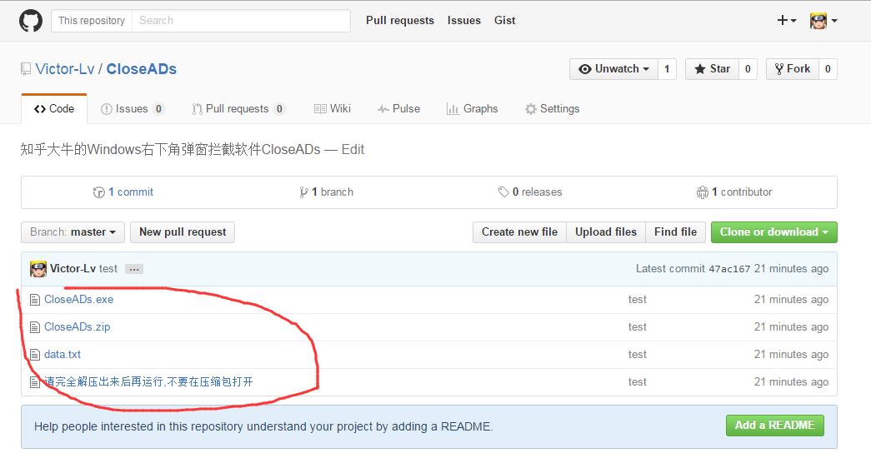
Task: Open the user avatar account menu
Action: click(823, 21)
